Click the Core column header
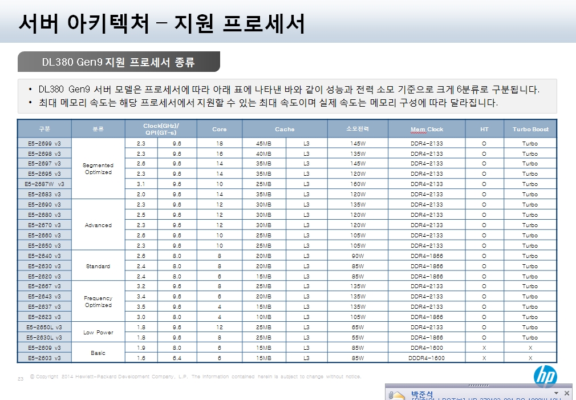 pos(220,129)
